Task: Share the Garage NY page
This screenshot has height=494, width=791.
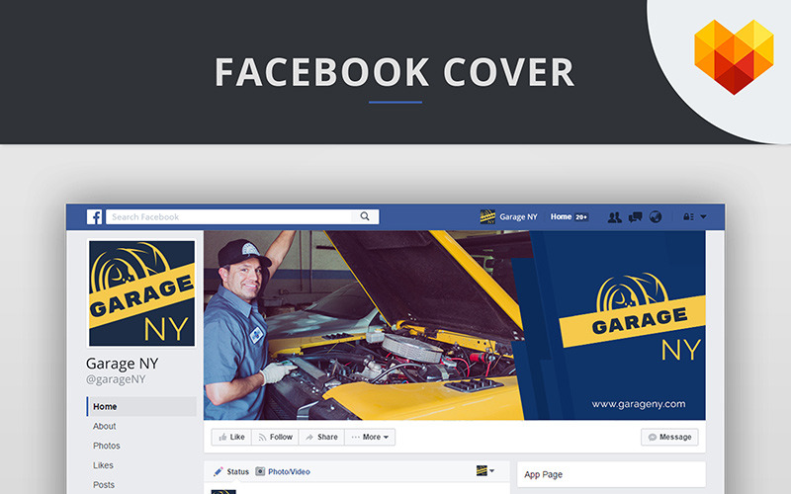Action: click(x=321, y=437)
